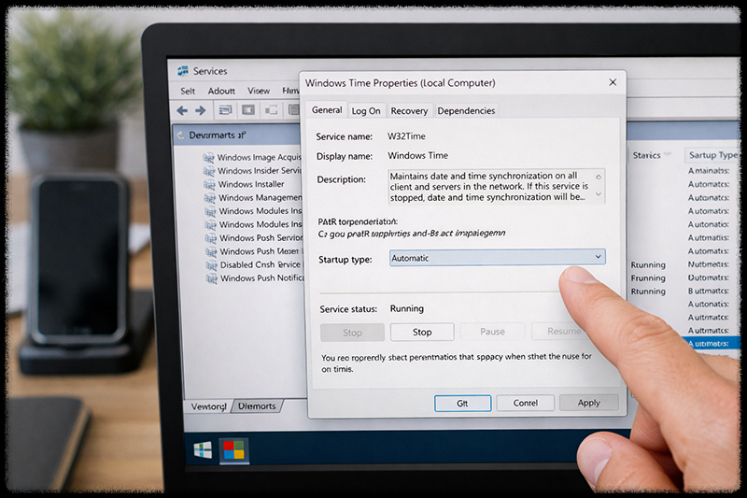Select the Windows Push Notifica row
747x498 pixels.
click(254, 278)
